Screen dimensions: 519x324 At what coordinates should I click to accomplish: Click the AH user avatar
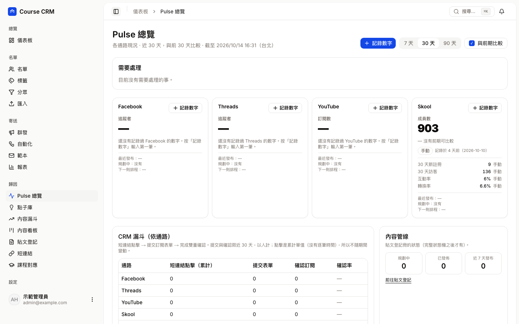point(14,300)
